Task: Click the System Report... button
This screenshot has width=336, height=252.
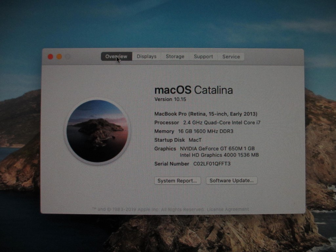Action: (177, 181)
